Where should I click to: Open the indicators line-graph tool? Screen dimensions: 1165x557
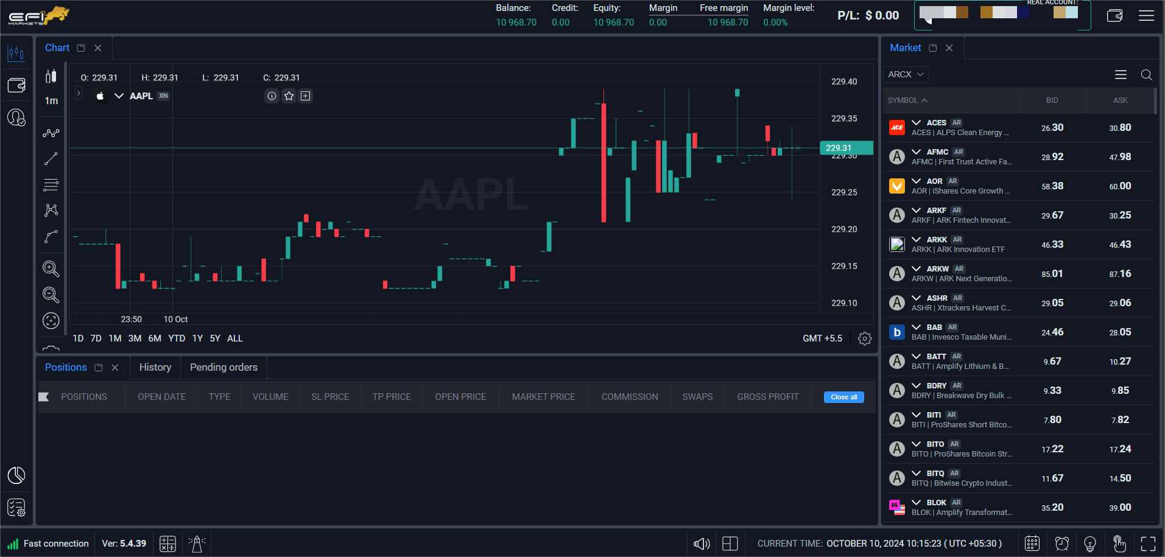pyautogui.click(x=51, y=133)
